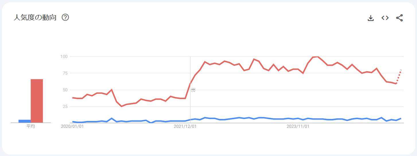
Task: Click the 75 y-axis label
Action: [x=65, y=73]
